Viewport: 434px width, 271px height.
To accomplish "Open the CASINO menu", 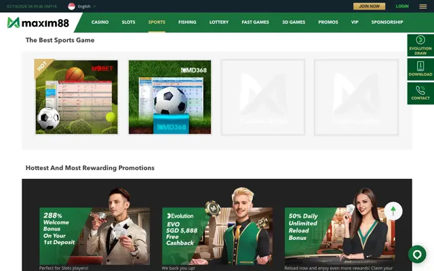I will (x=100, y=22).
